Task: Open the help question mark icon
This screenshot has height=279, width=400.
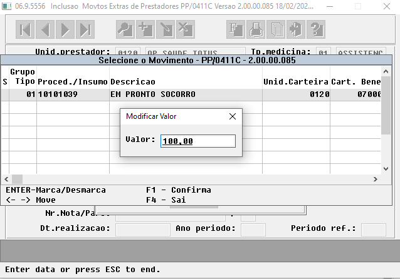Action: click(x=316, y=29)
